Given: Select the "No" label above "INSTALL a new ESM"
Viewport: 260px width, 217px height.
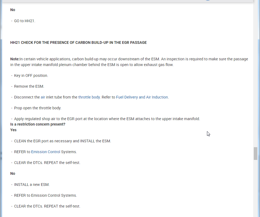Looking at the screenshot, I should (13, 173).
